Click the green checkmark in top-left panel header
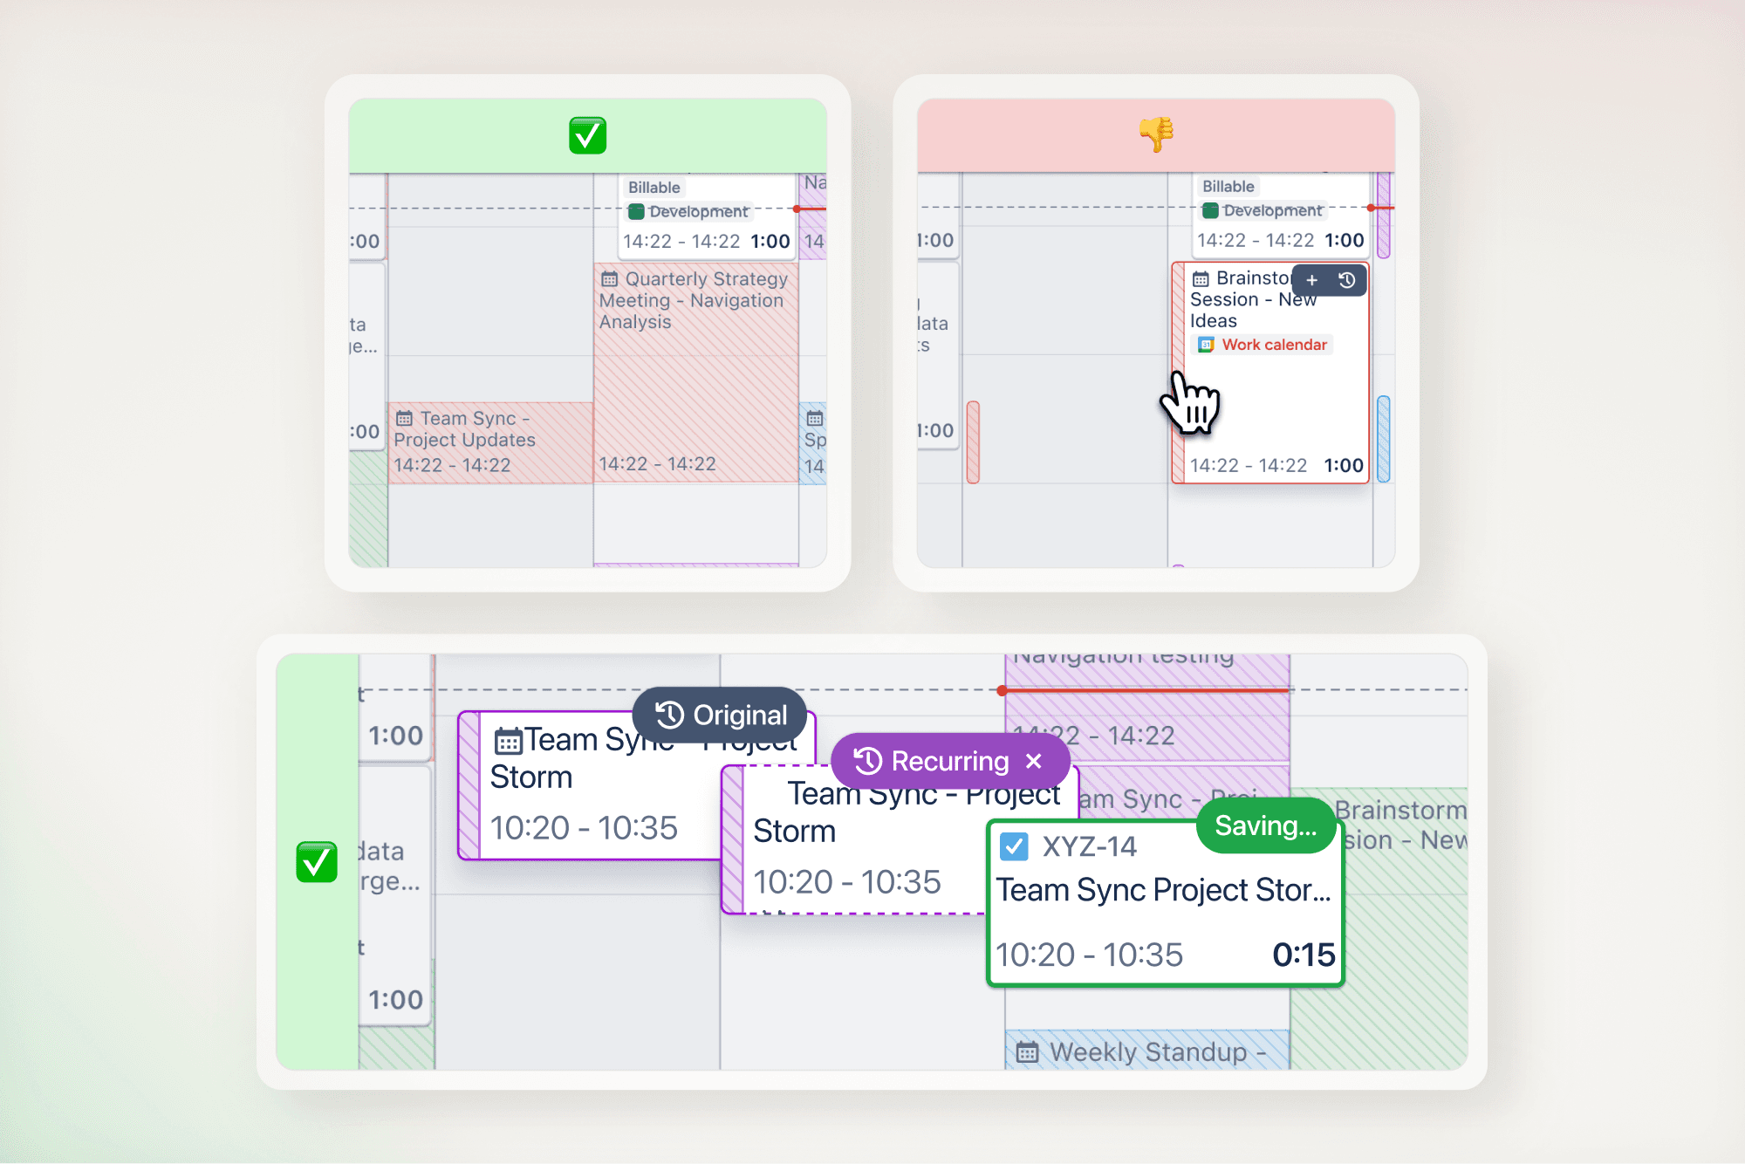This screenshot has width=1745, height=1164. 587,135
